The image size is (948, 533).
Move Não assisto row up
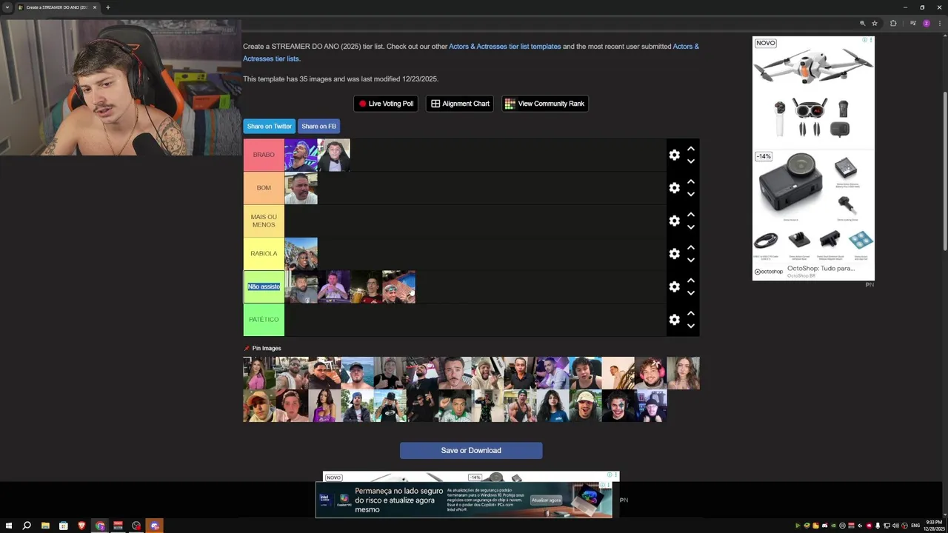[690, 280]
